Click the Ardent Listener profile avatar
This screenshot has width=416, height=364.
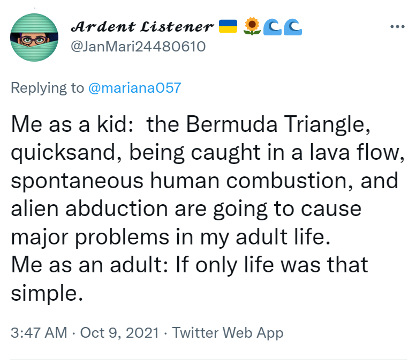[34, 36]
